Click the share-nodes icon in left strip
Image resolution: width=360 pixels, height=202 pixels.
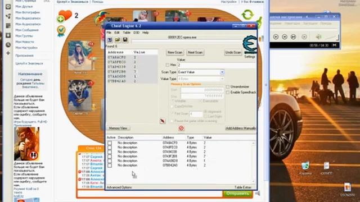coord(8,16)
